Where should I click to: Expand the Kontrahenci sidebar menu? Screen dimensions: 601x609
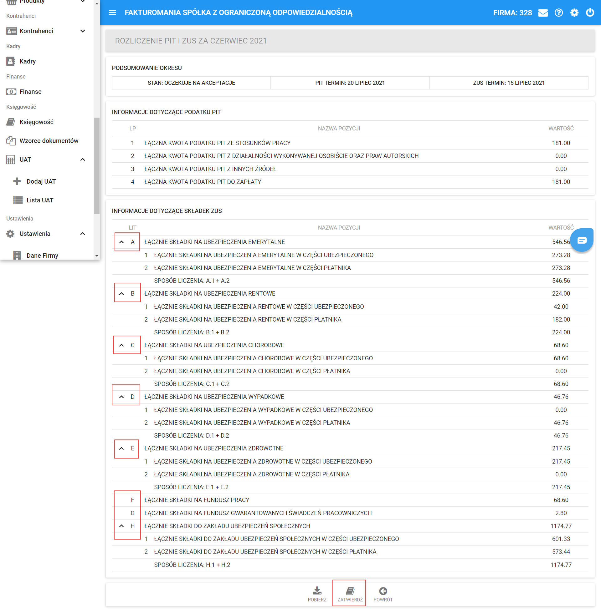(x=83, y=31)
